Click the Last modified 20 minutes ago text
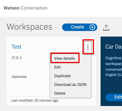122x111 pixels. pos(35,101)
